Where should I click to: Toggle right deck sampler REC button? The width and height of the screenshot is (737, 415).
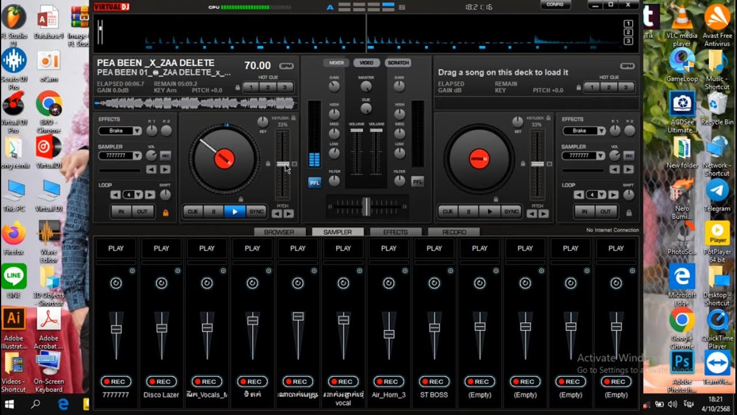[x=629, y=156]
